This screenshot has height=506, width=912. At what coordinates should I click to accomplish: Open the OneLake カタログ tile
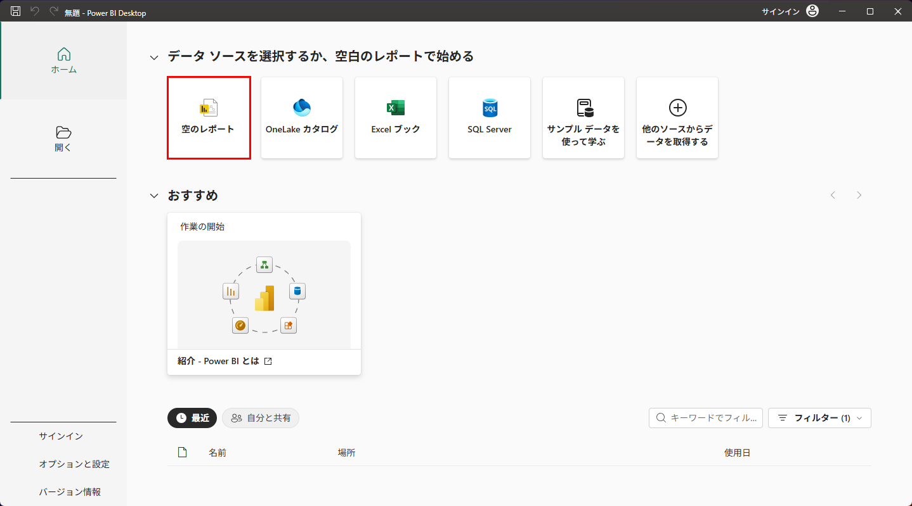click(302, 118)
